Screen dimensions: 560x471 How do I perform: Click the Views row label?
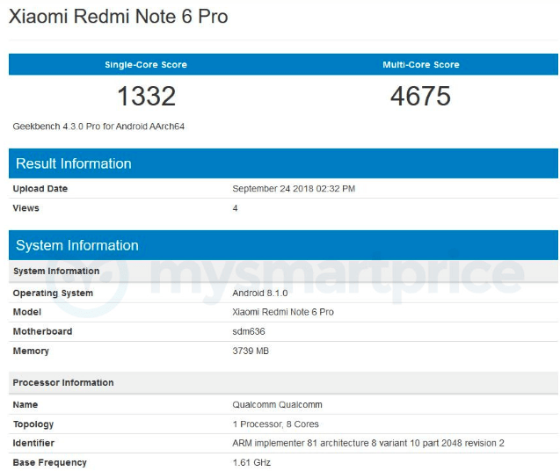point(26,208)
